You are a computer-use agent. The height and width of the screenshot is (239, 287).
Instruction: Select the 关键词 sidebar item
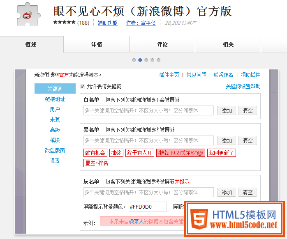pos(55,89)
